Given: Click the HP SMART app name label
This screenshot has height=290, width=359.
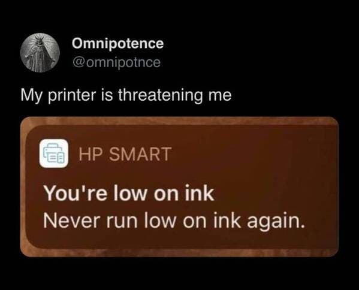Looking at the screenshot, I should (x=125, y=154).
